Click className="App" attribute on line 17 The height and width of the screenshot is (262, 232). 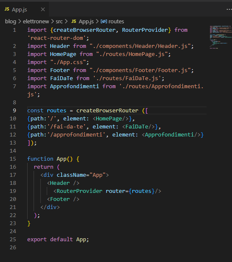coord(81,175)
